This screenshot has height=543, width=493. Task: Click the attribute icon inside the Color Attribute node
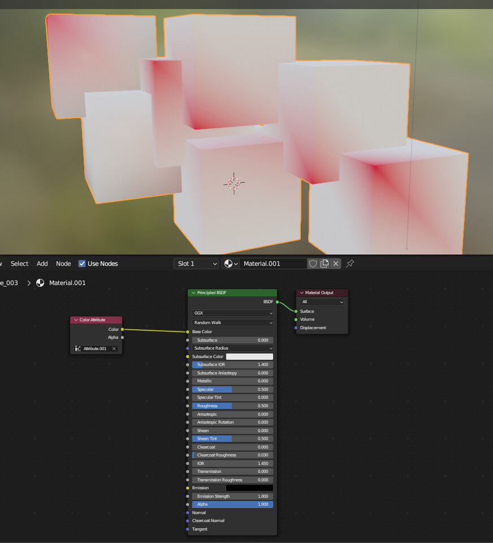pos(77,348)
